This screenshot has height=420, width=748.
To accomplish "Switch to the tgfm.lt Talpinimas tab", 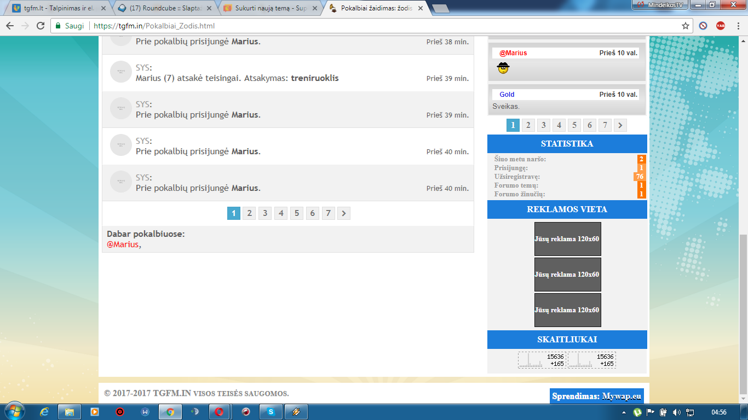I will [60, 8].
